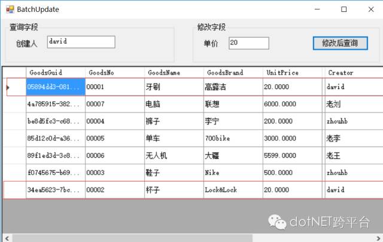Select the cell 5599.0000
383x242 pixels.
pyautogui.click(x=293, y=155)
